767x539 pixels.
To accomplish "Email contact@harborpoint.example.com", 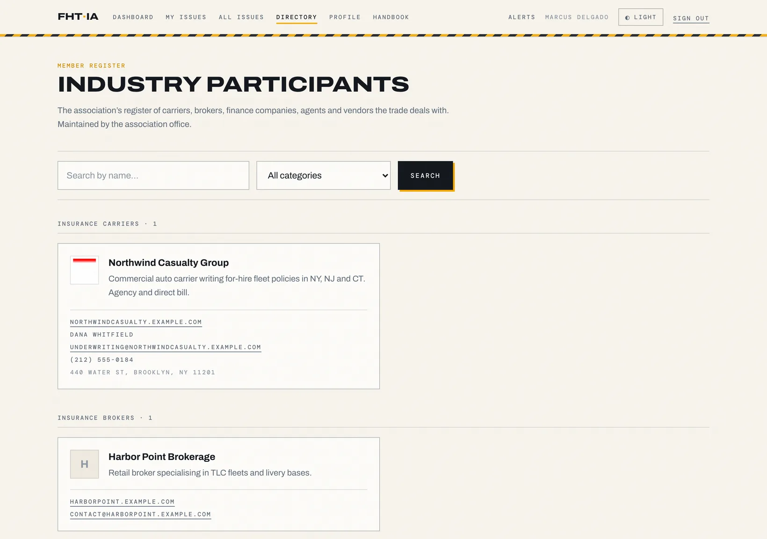I will (x=140, y=514).
